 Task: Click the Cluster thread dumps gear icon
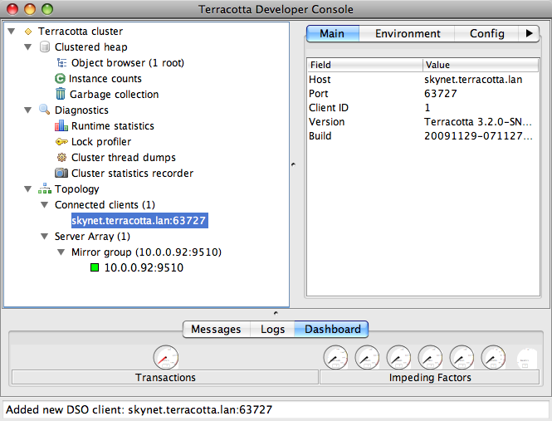click(61, 157)
